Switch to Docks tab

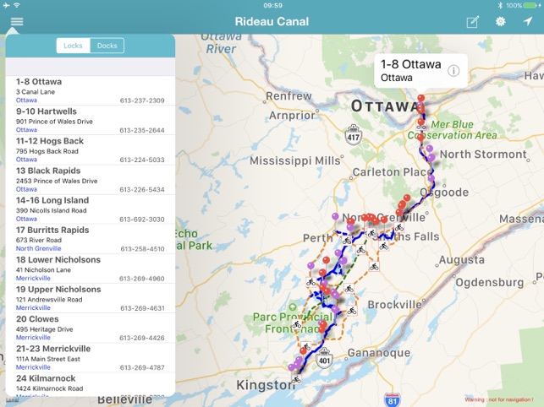107,46
